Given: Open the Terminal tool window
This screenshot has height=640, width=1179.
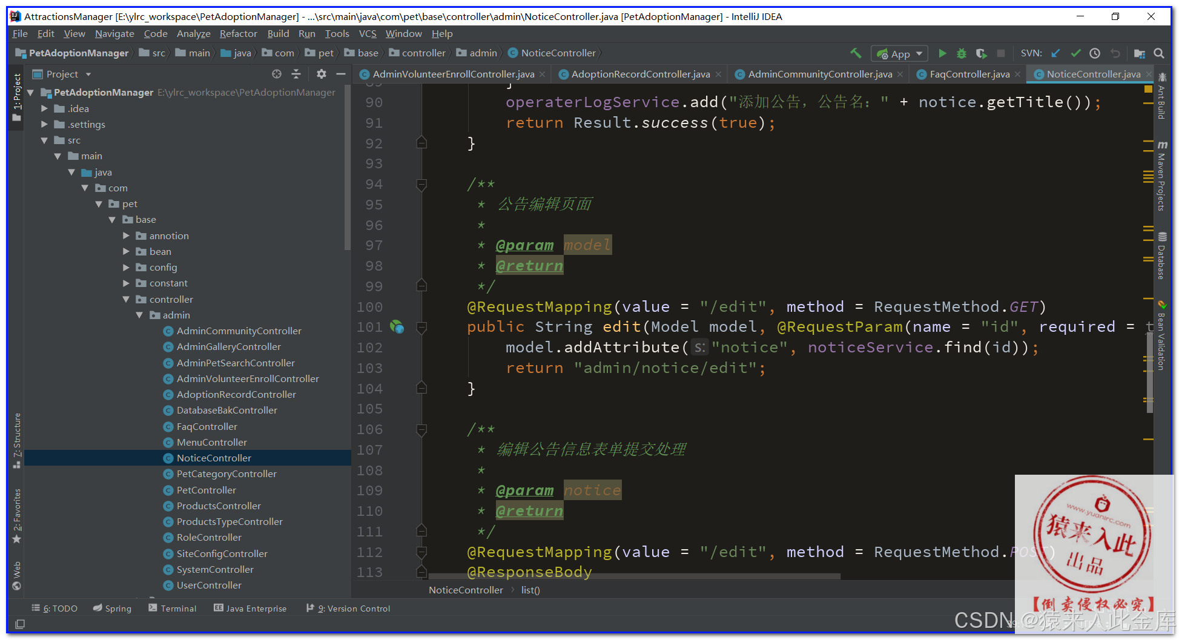Looking at the screenshot, I should [173, 609].
